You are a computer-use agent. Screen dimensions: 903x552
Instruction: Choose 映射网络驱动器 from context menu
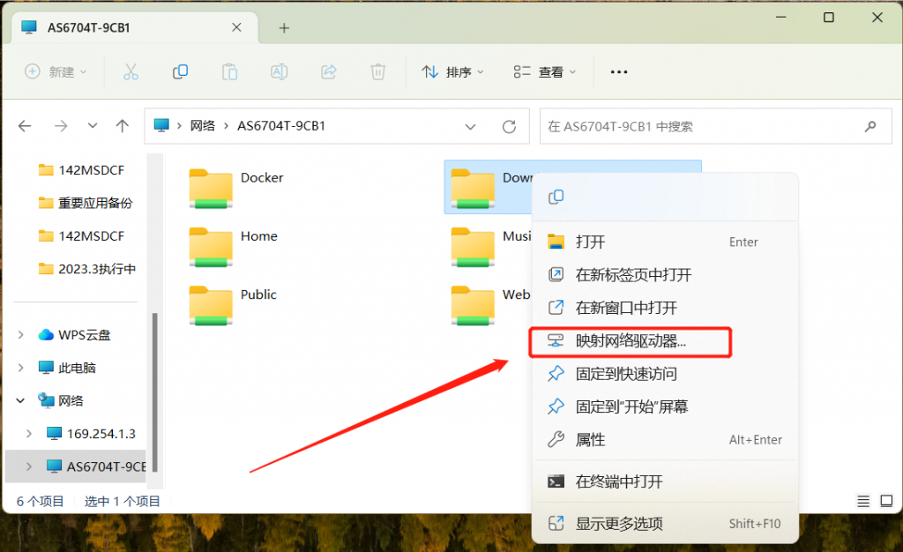tap(630, 342)
